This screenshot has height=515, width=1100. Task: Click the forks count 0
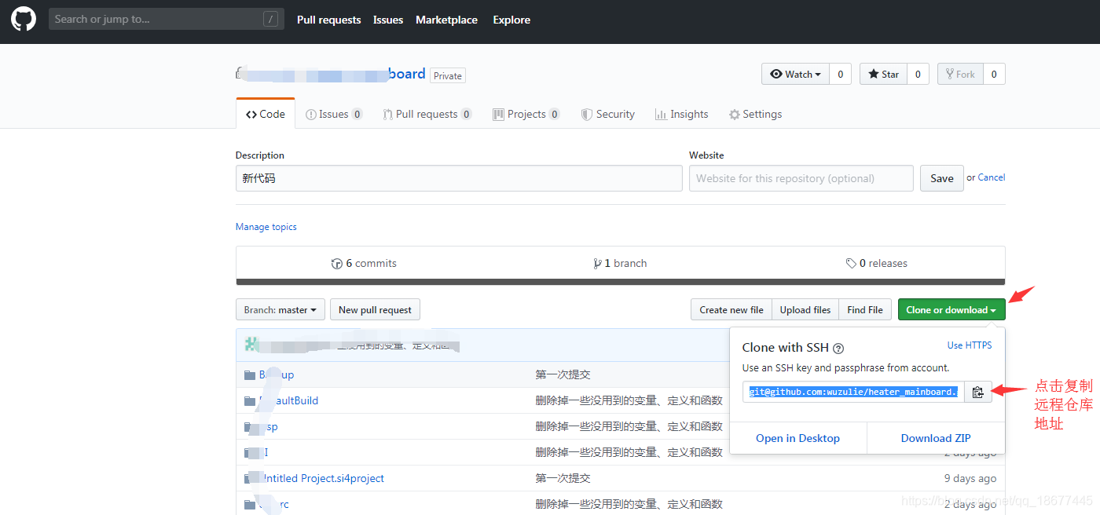point(994,74)
